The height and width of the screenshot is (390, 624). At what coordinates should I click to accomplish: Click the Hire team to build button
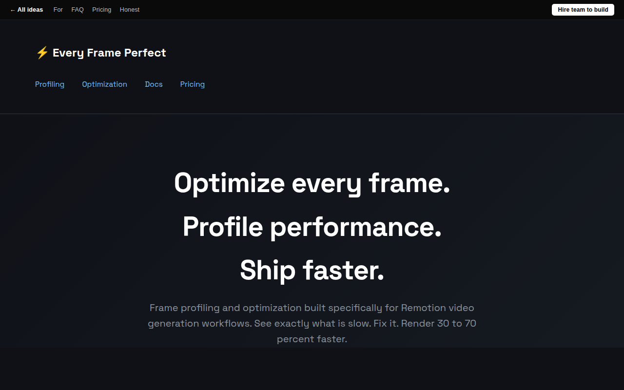(x=583, y=10)
